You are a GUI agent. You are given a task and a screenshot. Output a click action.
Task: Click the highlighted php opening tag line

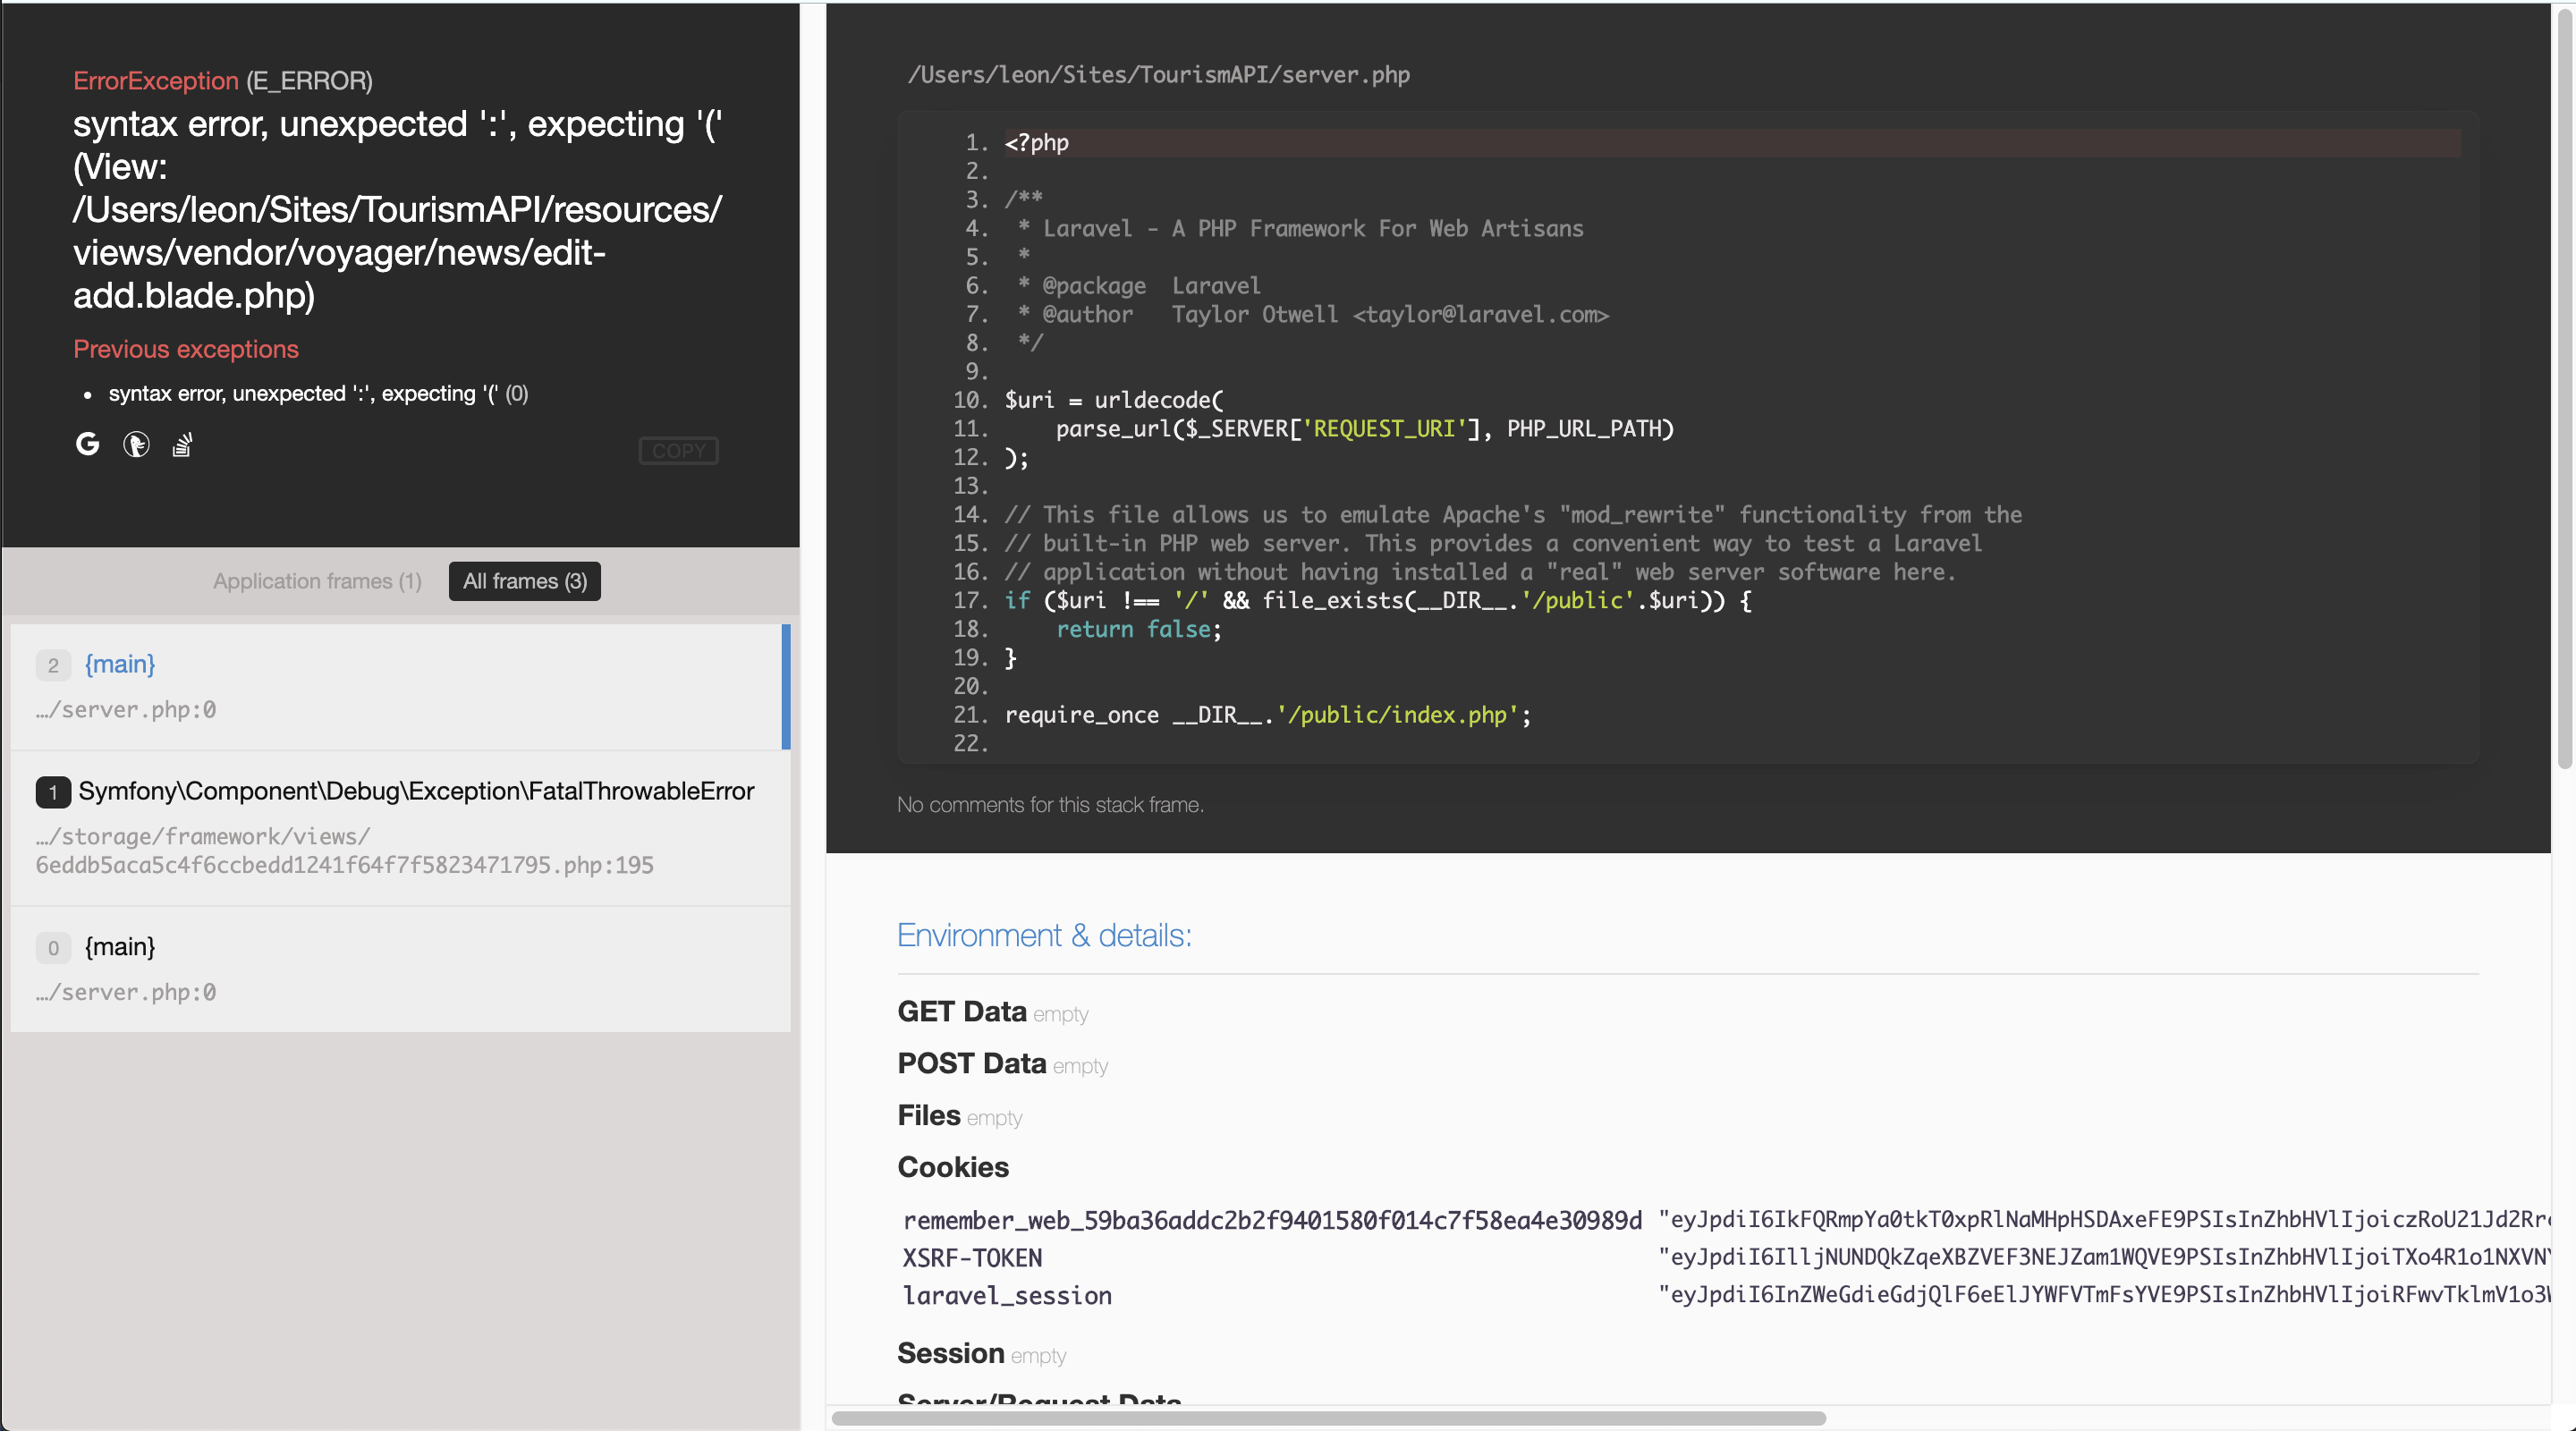tap(1035, 142)
